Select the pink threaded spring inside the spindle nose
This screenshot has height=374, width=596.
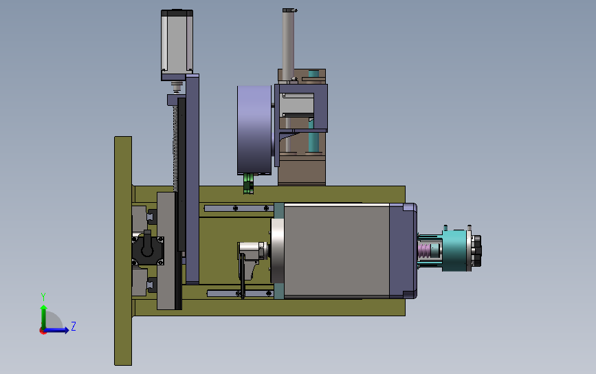pos(424,251)
